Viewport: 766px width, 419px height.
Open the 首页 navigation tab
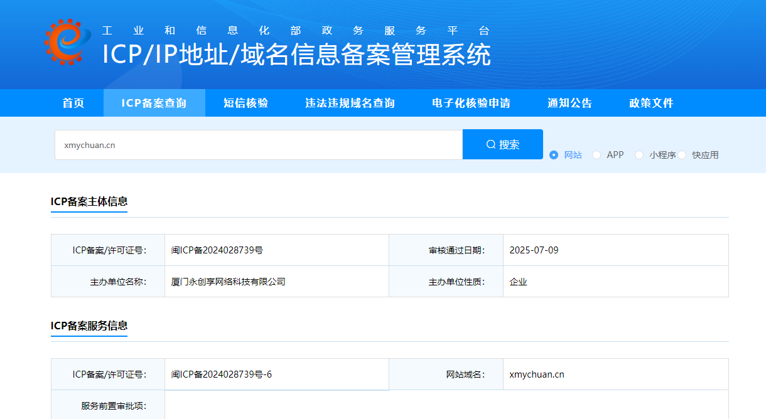tap(73, 103)
